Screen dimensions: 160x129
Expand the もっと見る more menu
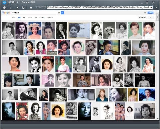pyautogui.click(x=42, y=18)
